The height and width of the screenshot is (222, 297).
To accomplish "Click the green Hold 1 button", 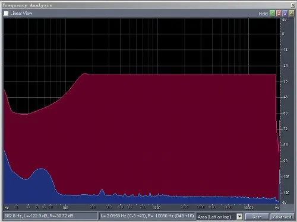I will tap(273, 14).
